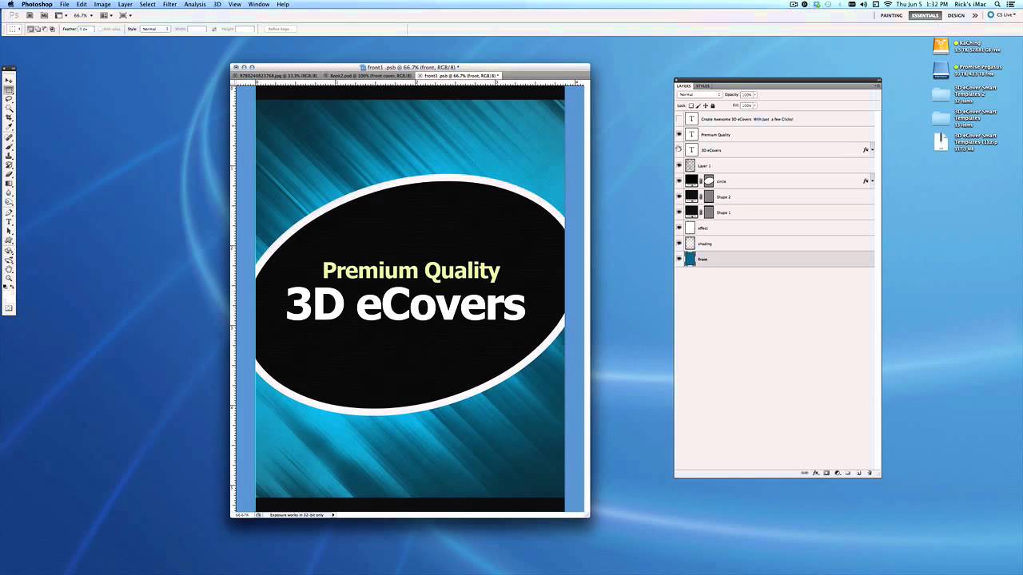This screenshot has width=1023, height=575.
Task: Select the Move tool
Action: 10,80
